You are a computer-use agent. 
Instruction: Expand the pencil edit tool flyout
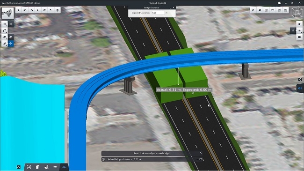(x=5, y=44)
